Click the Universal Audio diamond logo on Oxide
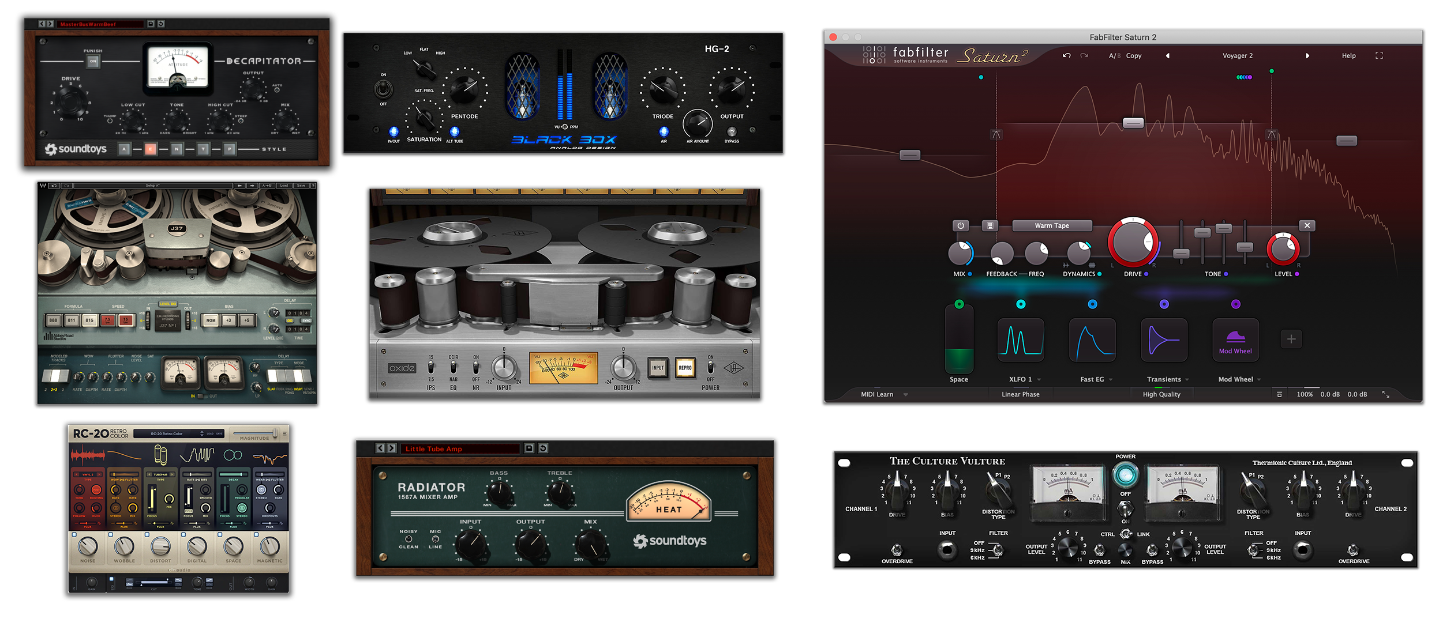Screen dimensions: 1454x630 (x=733, y=368)
